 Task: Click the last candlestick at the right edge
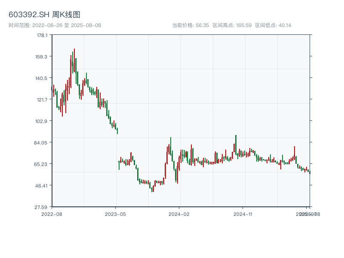(x=310, y=172)
